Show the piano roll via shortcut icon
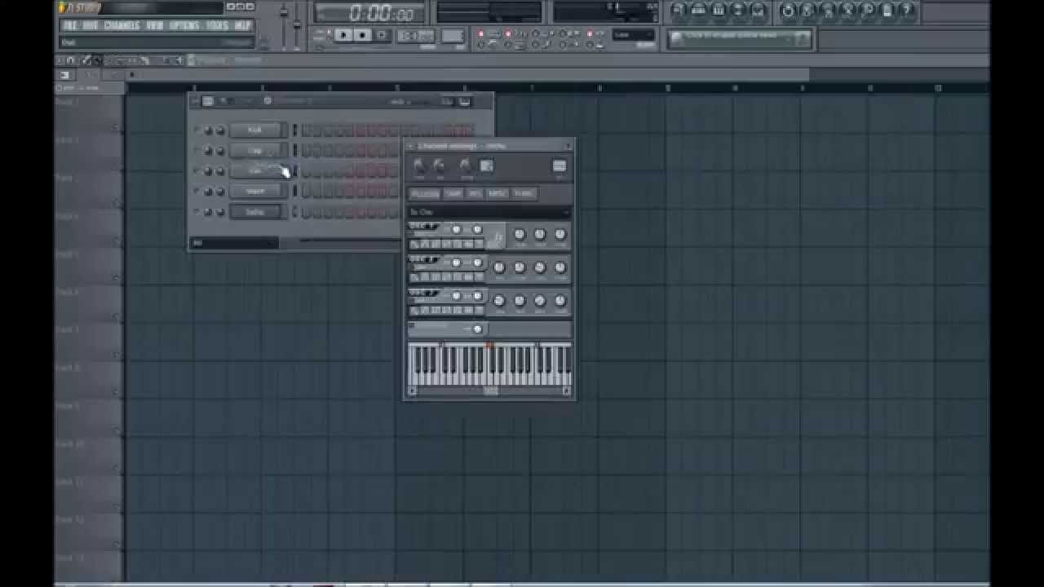The width and height of the screenshot is (1044, 587). point(719,11)
